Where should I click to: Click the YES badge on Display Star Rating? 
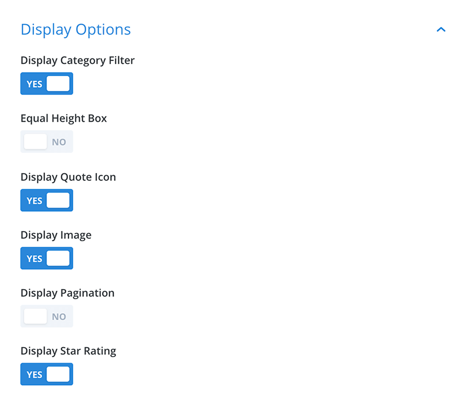[34, 374]
